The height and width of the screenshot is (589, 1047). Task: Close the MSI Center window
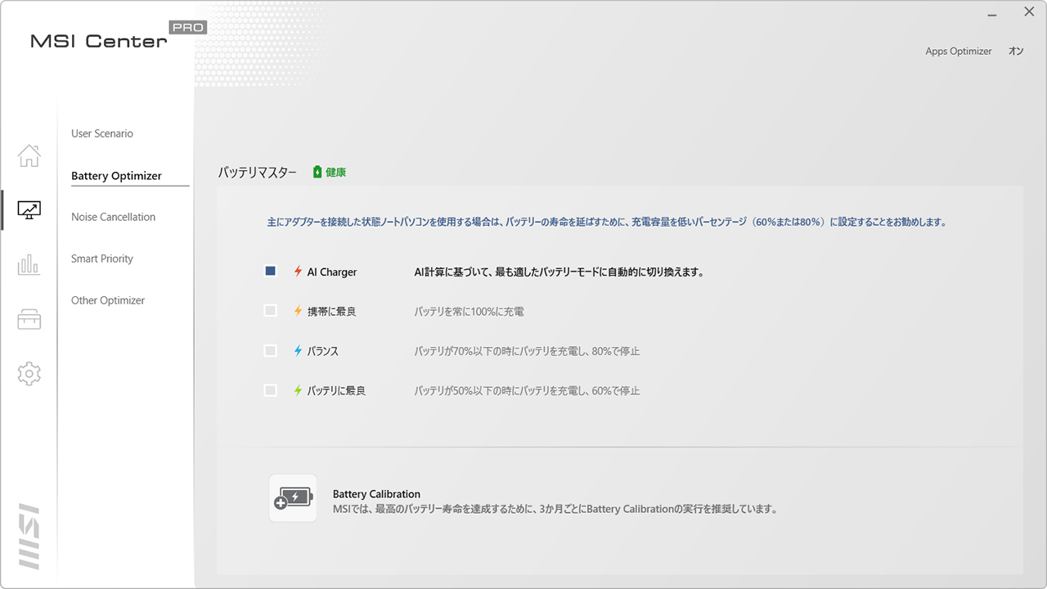pos(1029,12)
